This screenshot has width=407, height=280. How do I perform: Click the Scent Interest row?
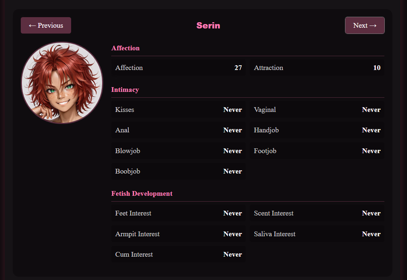tap(317, 213)
